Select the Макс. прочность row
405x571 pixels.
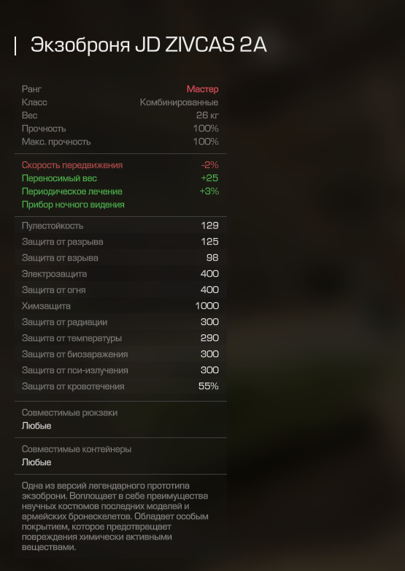(x=120, y=142)
